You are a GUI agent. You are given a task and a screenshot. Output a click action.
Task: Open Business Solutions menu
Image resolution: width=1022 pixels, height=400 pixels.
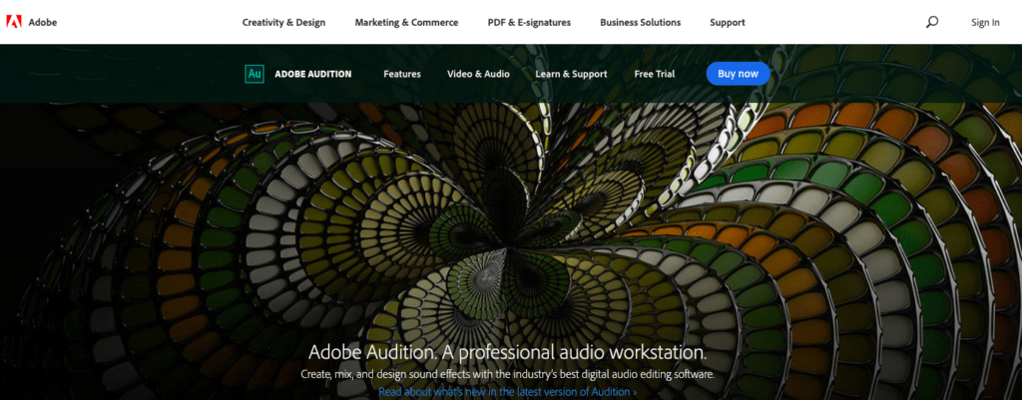coord(640,22)
